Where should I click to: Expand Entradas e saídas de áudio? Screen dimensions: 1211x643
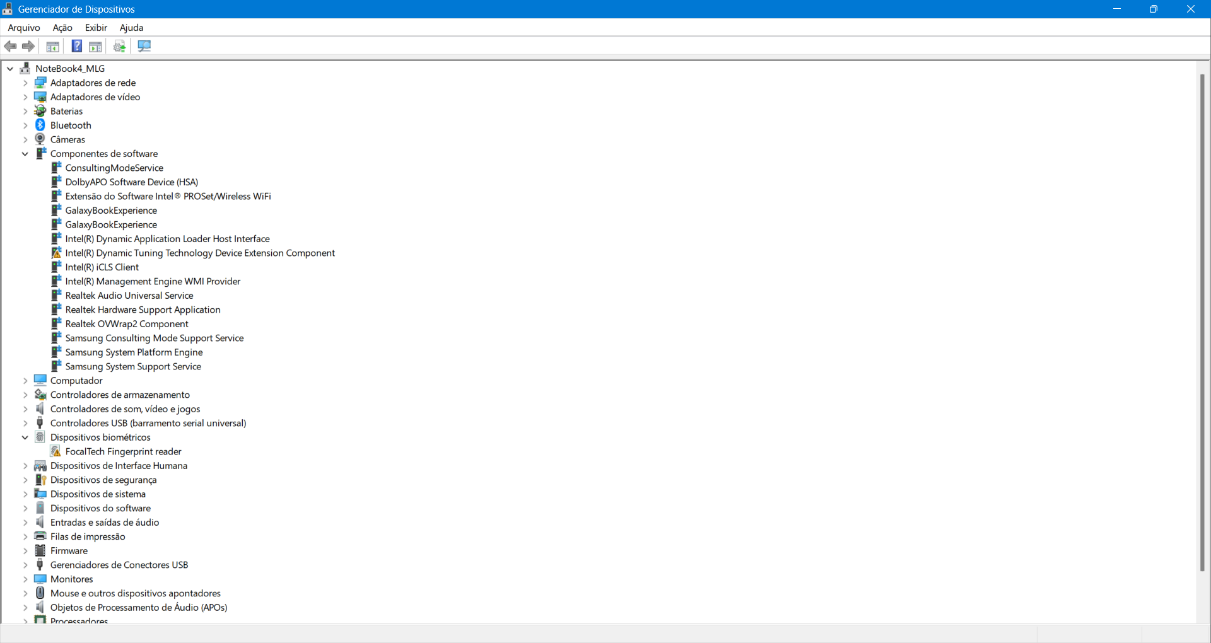[x=25, y=523]
